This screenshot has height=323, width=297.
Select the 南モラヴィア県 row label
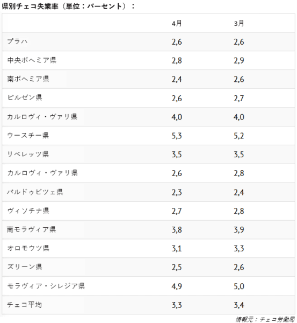click(x=32, y=229)
